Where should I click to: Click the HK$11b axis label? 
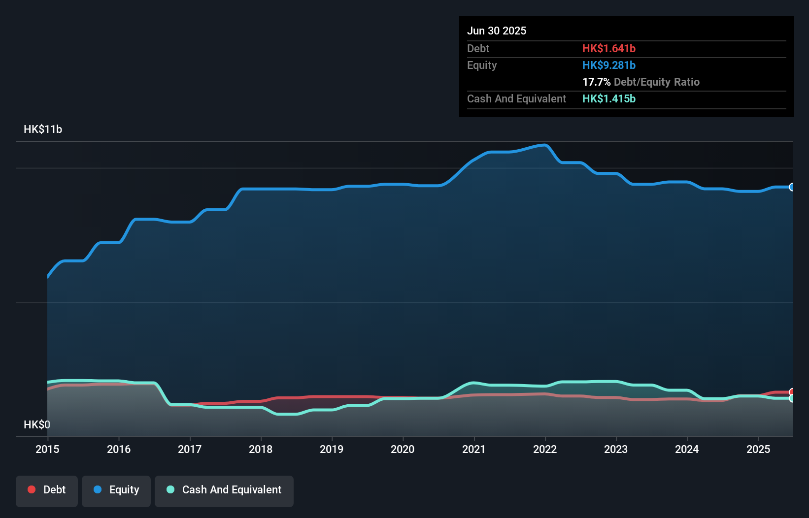(43, 129)
